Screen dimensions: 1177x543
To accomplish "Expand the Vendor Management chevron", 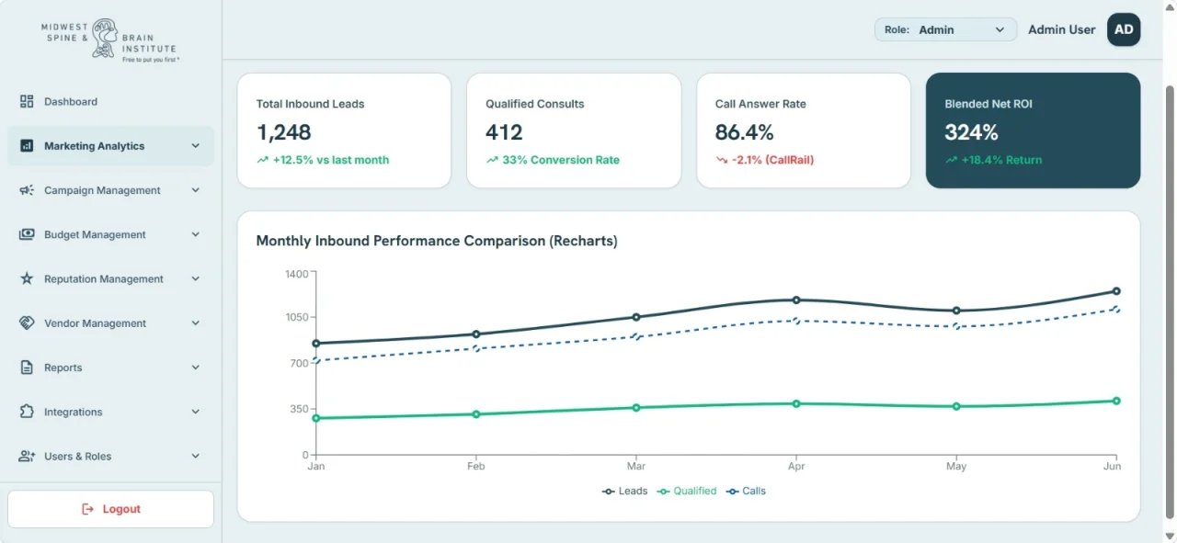I will (195, 323).
